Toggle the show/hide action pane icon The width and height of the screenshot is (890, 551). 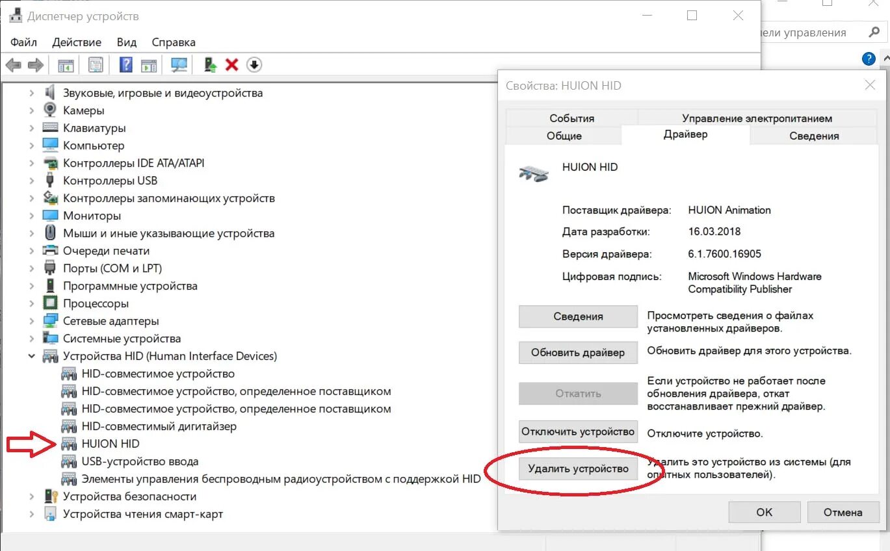[149, 65]
